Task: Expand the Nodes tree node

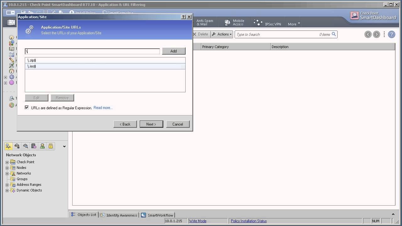Action: (7, 168)
